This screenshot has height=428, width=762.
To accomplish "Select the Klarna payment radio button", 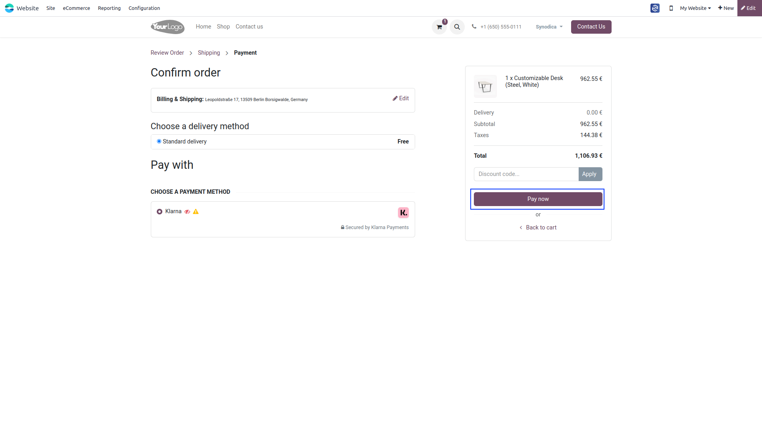I will click(x=160, y=212).
